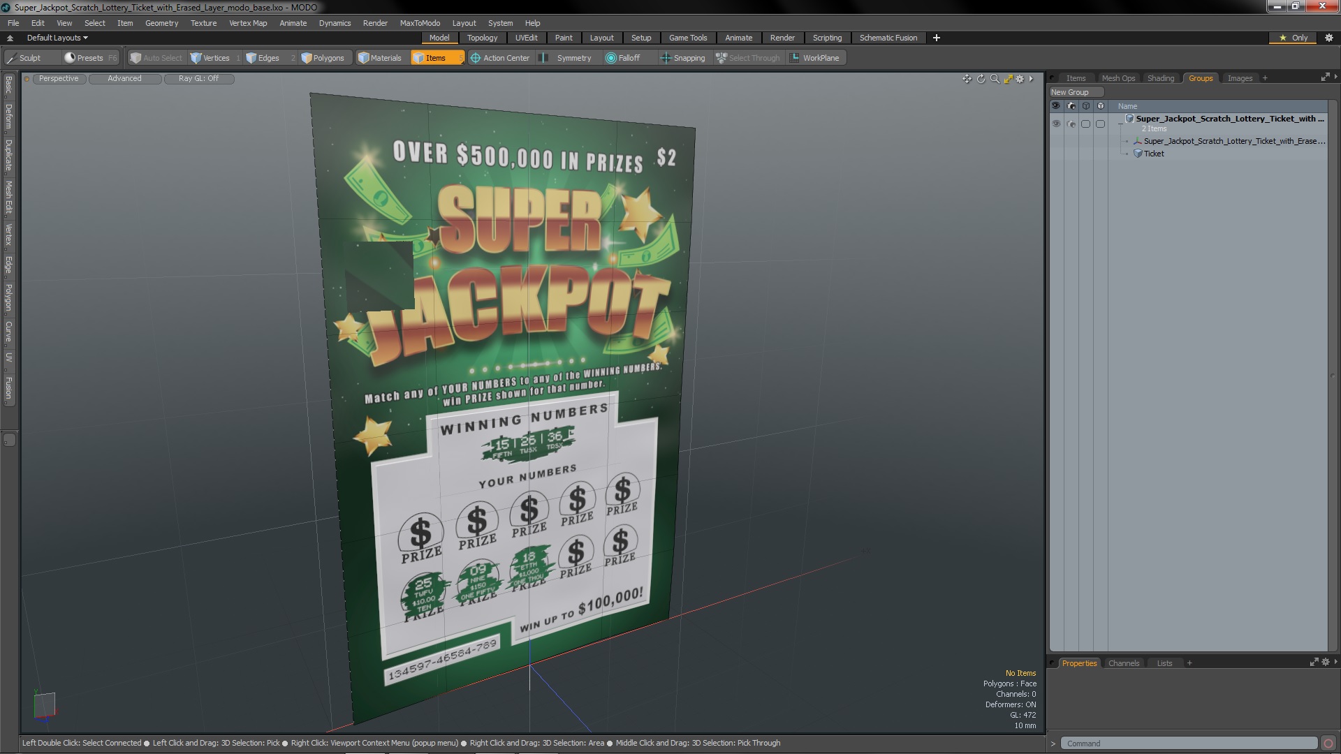Screen dimensions: 1341x754
Task: Toggle eye visibility for Super_Jackpot group
Action: [1056, 124]
